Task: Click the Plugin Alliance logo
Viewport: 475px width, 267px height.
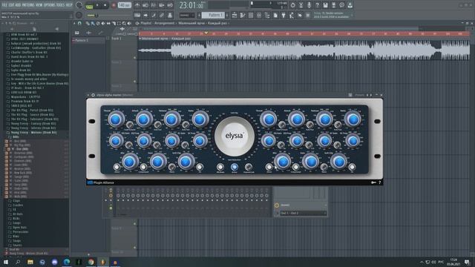Action: 101,182
